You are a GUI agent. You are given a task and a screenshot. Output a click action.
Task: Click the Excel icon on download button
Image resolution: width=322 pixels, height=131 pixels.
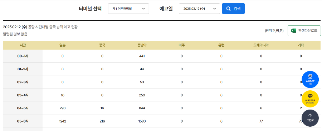coord(294,31)
